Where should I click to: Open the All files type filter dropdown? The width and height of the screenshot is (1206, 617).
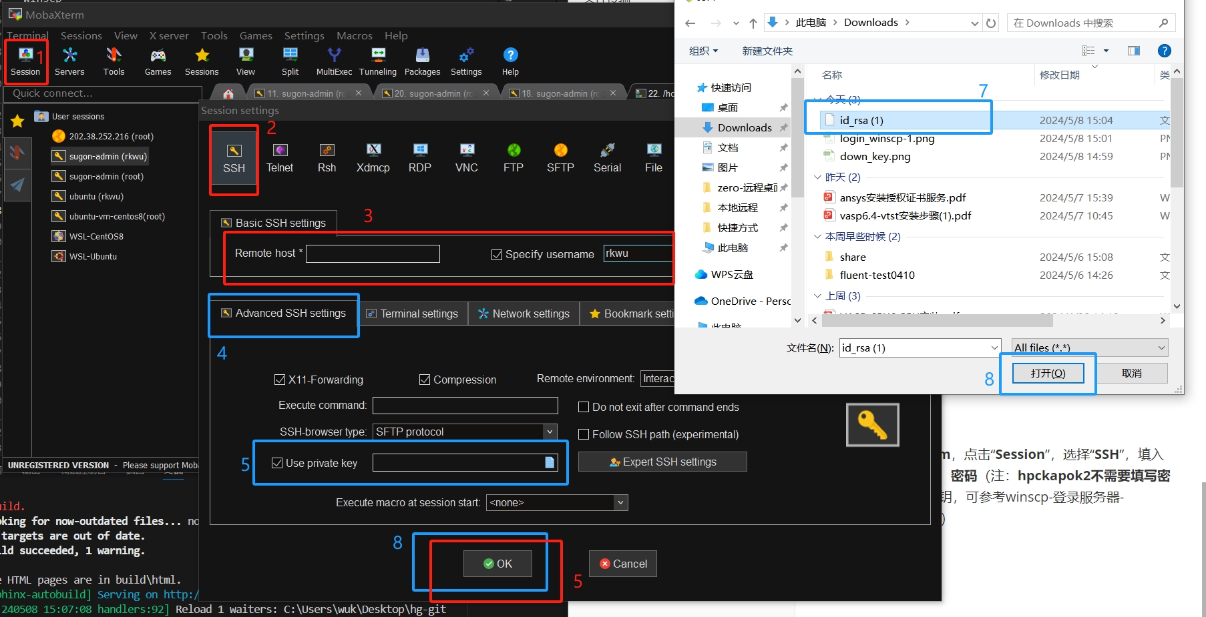tap(1089, 348)
